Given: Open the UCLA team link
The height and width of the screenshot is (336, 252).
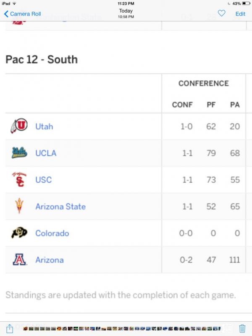Looking at the screenshot, I should (46, 153).
